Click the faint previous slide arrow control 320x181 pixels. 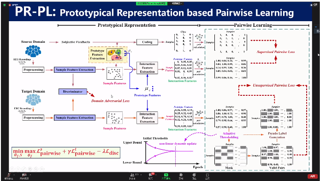click(12, 169)
